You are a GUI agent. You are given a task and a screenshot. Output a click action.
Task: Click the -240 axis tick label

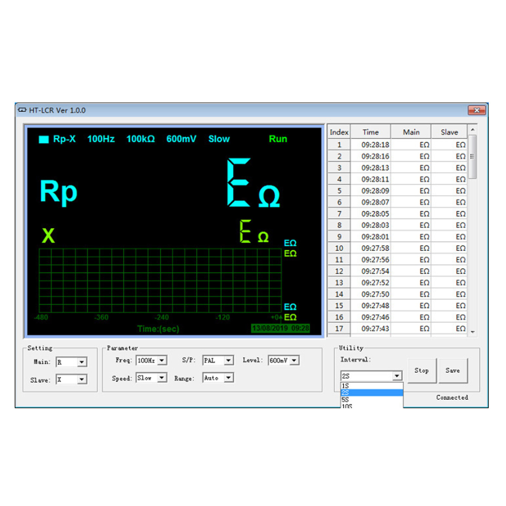tap(162, 317)
